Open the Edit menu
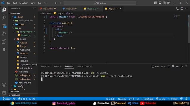This screenshot has height=106, width=190. tap(15, 3)
